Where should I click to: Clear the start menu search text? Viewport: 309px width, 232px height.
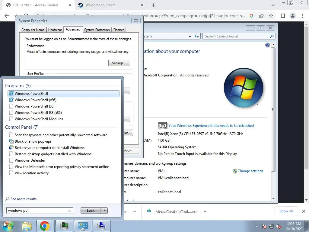(x=69, y=211)
